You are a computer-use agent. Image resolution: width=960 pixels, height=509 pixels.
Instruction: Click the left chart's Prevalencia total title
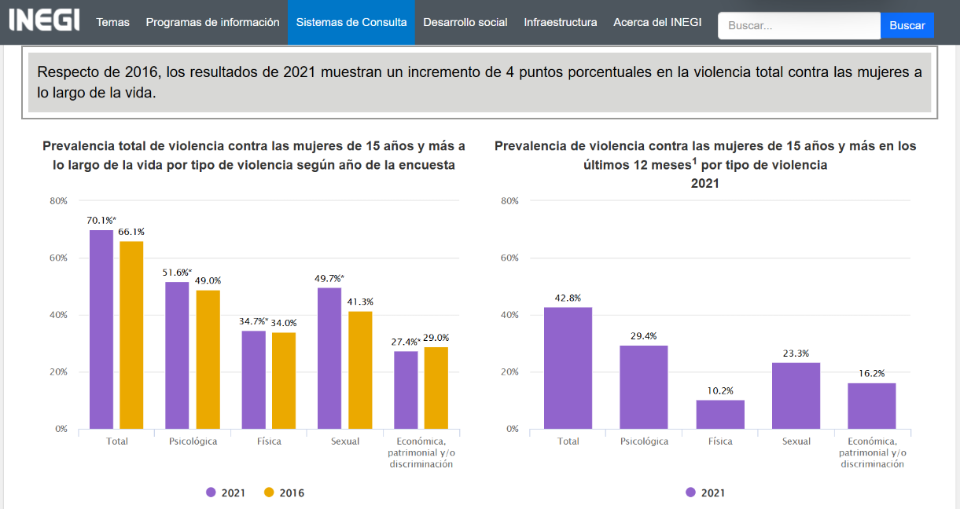click(x=256, y=156)
